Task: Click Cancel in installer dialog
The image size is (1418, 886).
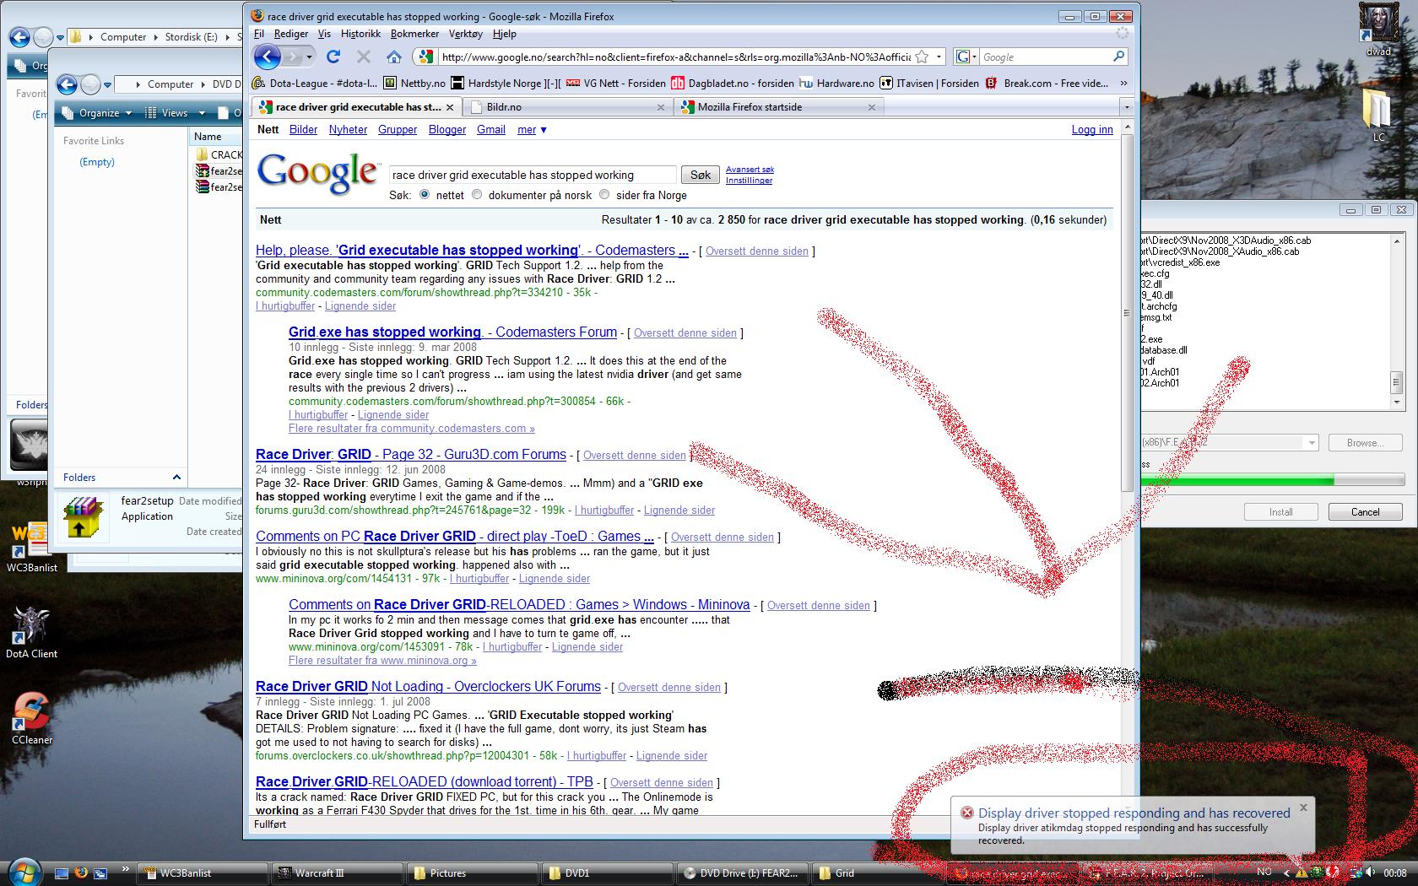Action: pyautogui.click(x=1365, y=511)
